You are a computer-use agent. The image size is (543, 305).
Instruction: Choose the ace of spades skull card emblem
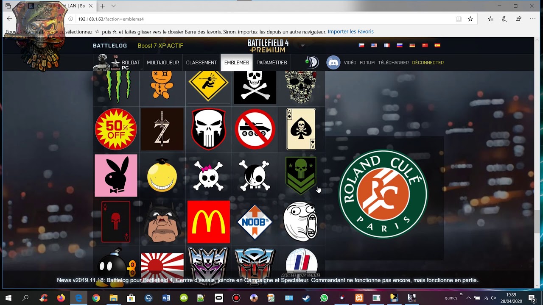pos(301,129)
